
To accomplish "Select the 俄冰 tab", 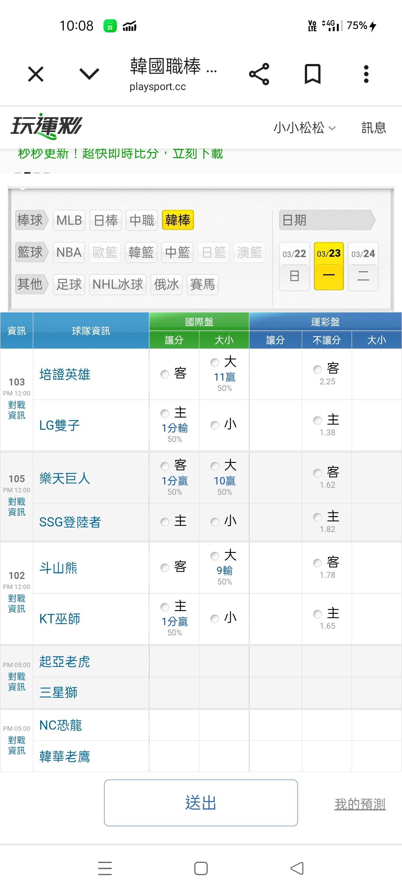I will click(166, 285).
